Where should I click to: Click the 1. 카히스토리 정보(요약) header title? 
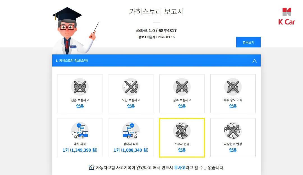click(72, 61)
